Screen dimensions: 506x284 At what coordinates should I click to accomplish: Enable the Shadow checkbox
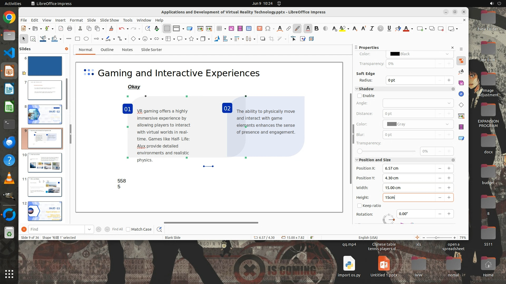point(359,96)
